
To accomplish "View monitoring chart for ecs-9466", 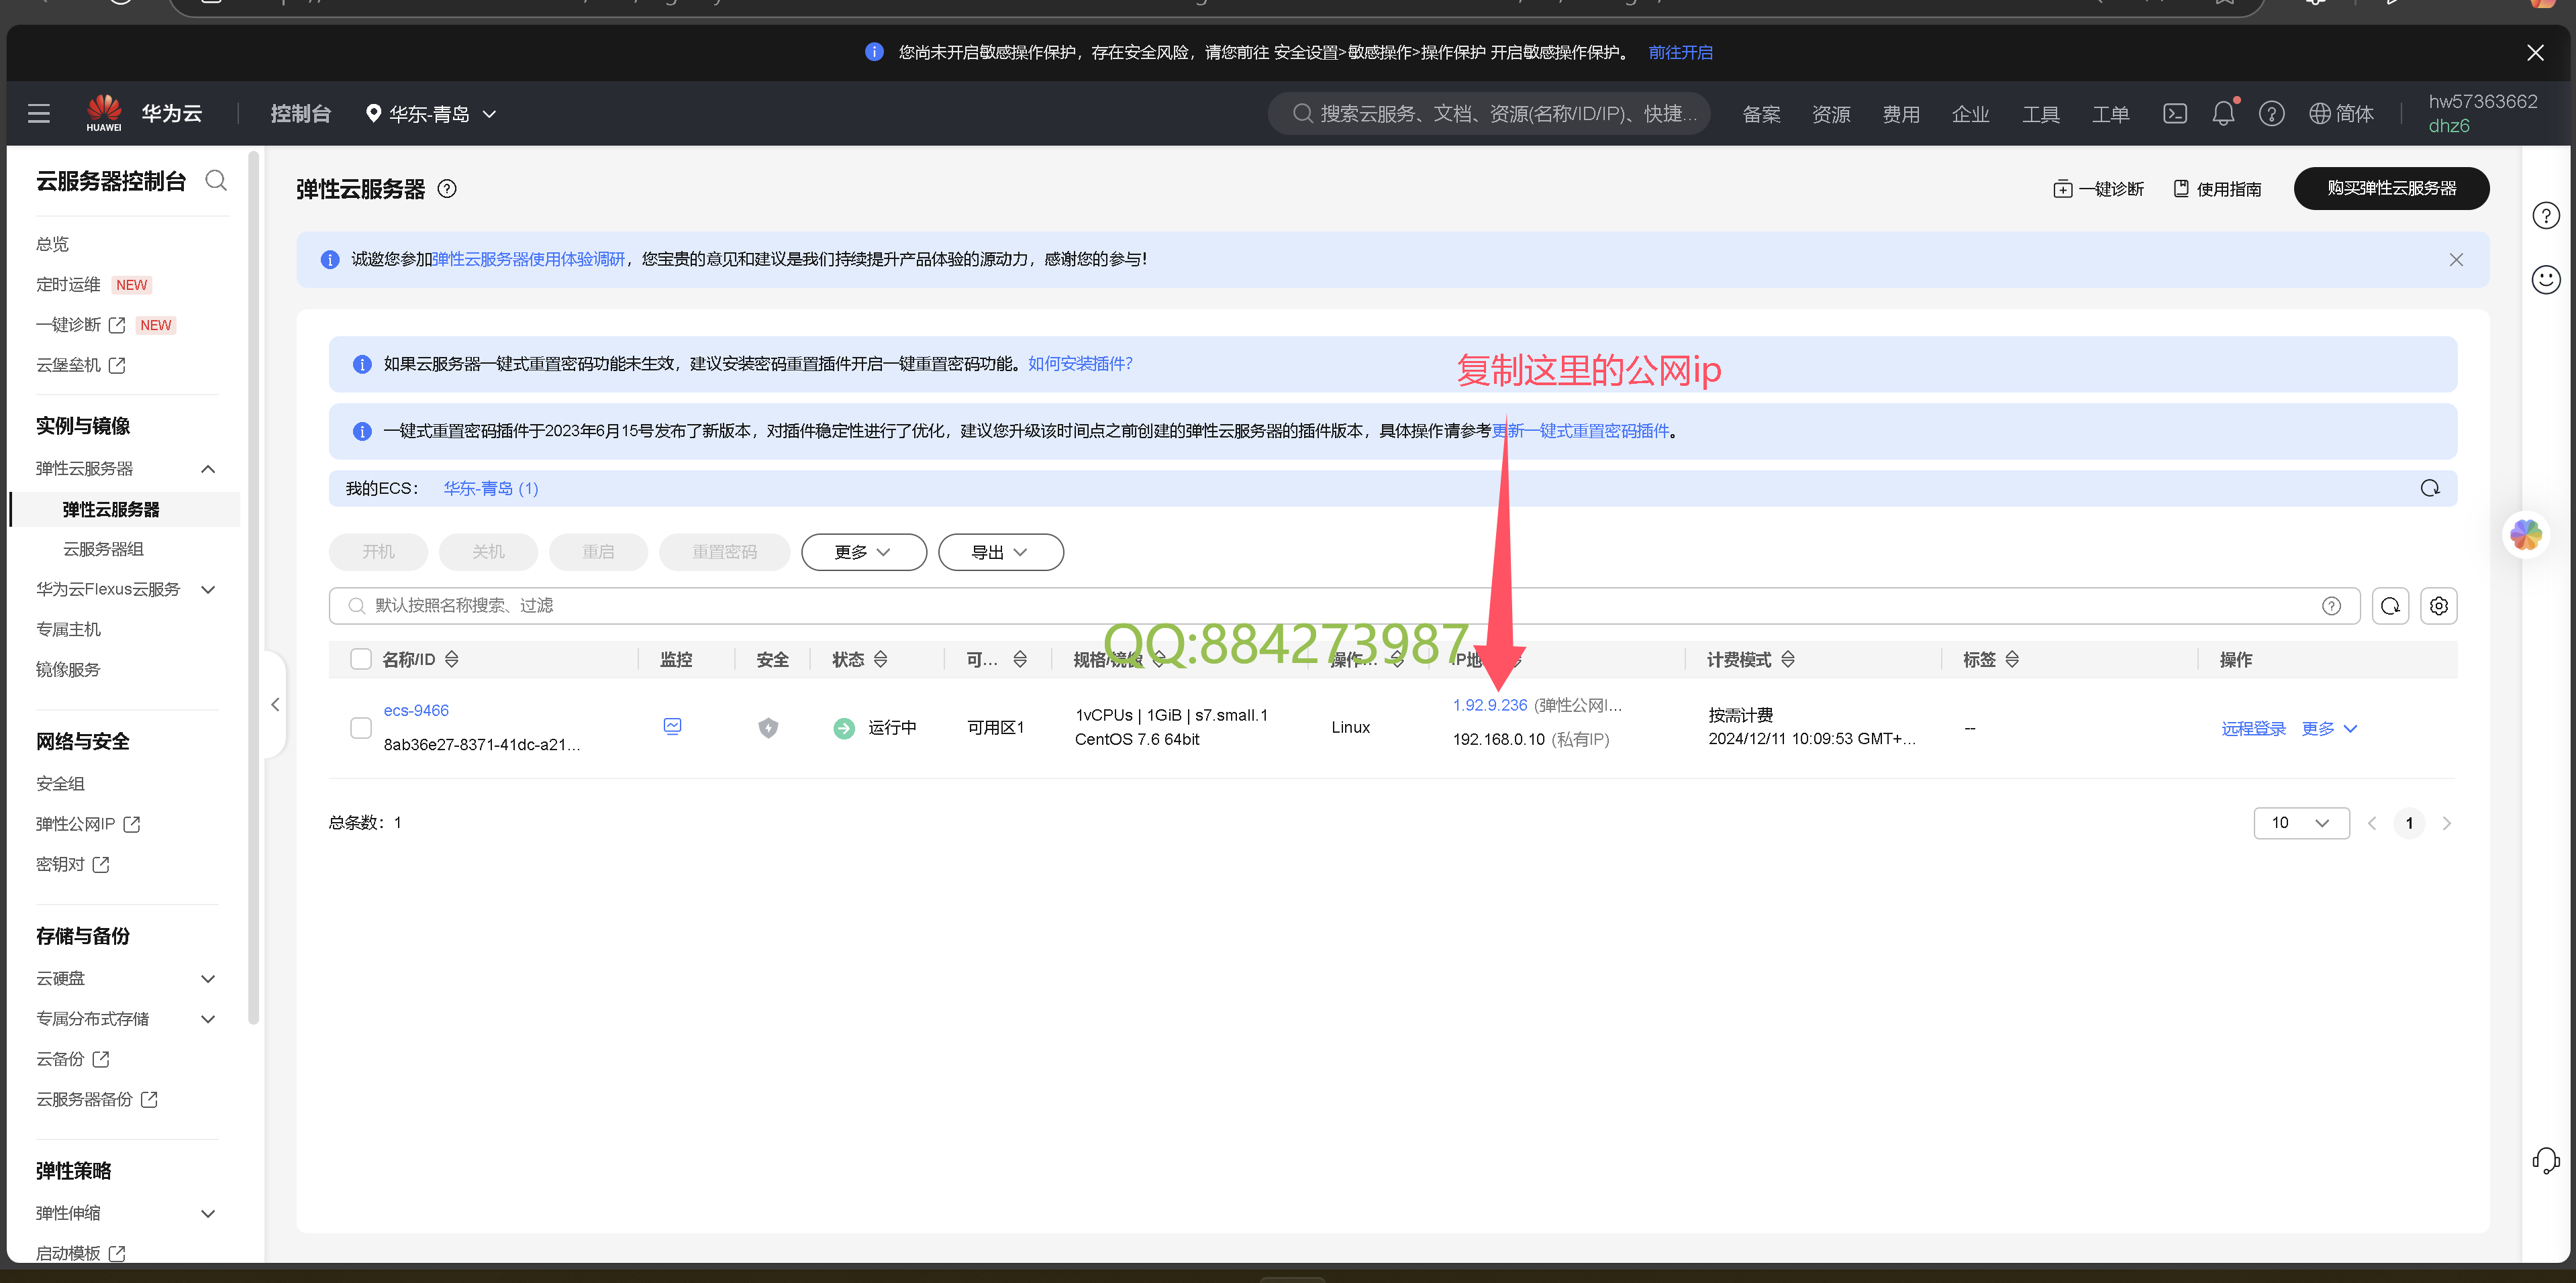I will tap(673, 726).
